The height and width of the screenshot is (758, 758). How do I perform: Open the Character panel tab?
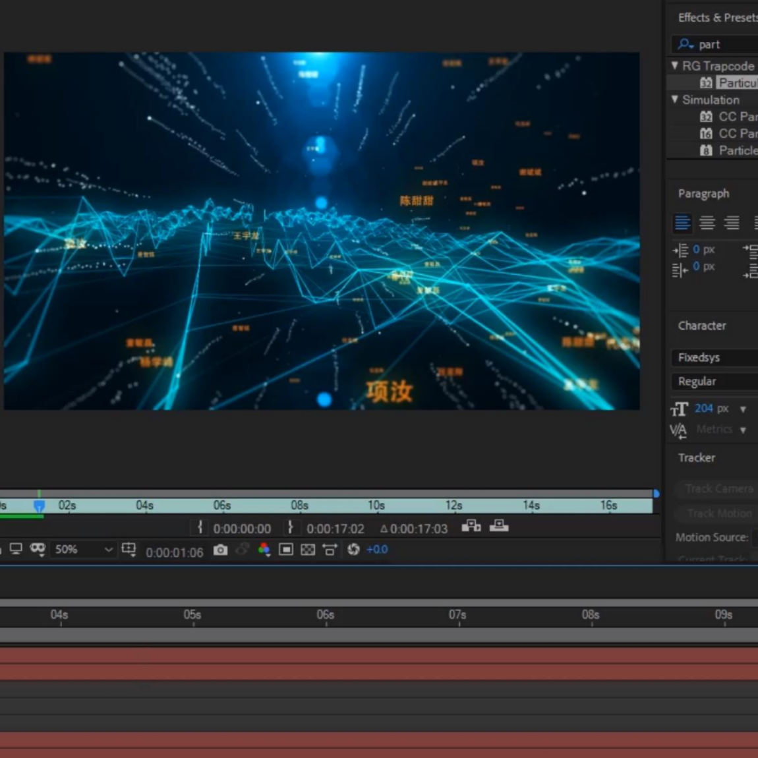pos(702,326)
